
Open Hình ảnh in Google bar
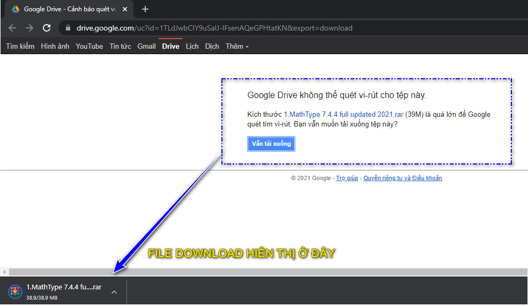(55, 47)
